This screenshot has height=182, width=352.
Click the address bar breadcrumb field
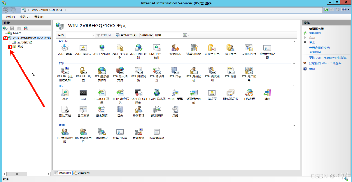[x=172, y=10]
